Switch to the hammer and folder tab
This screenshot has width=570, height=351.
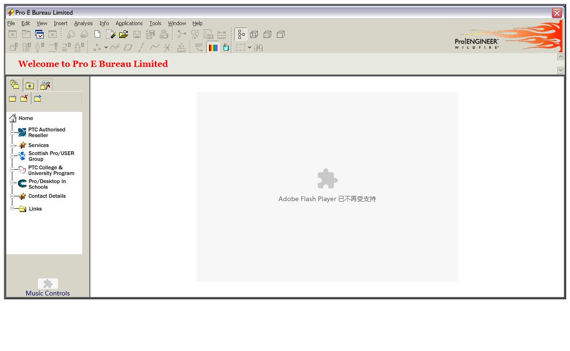tap(45, 85)
